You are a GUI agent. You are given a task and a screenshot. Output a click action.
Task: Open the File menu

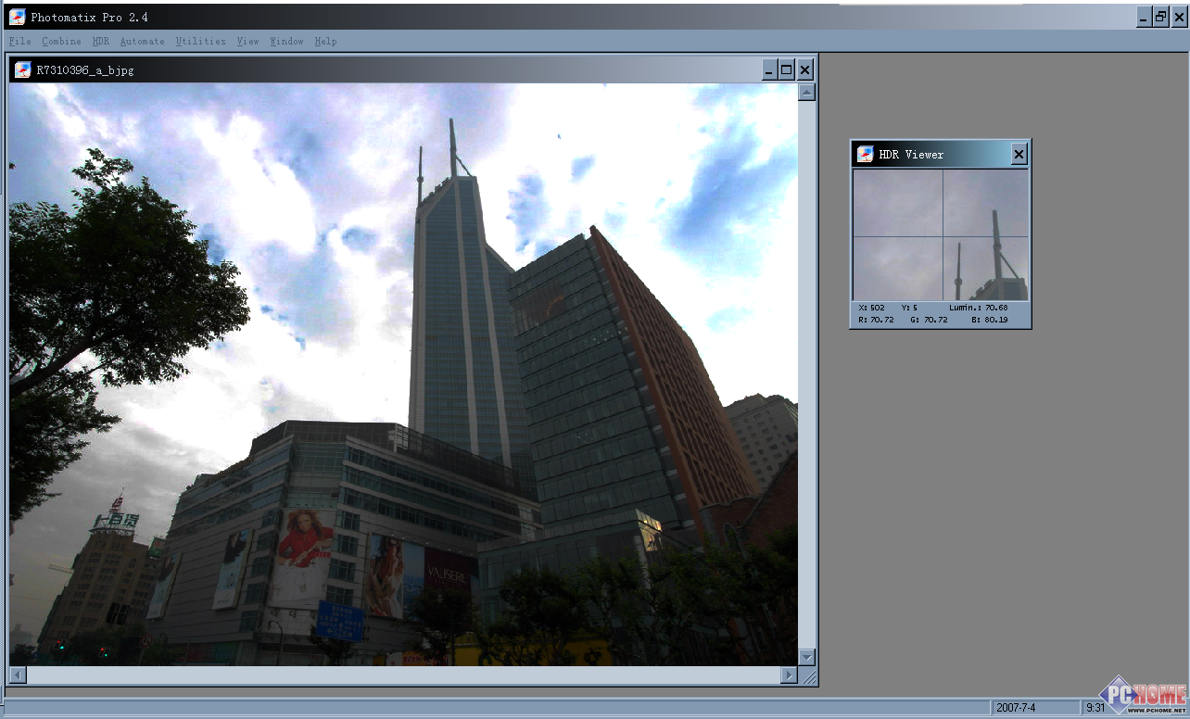tap(19, 41)
